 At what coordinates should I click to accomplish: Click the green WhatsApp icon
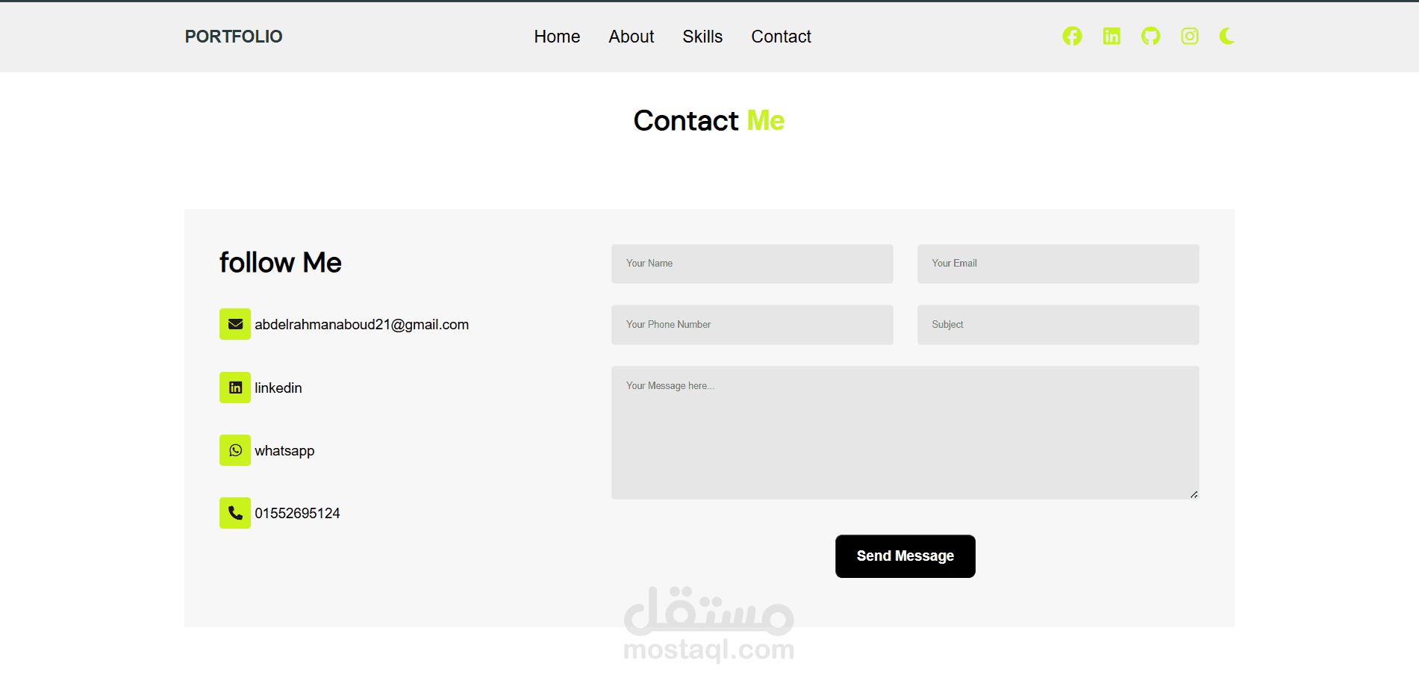[x=235, y=450]
